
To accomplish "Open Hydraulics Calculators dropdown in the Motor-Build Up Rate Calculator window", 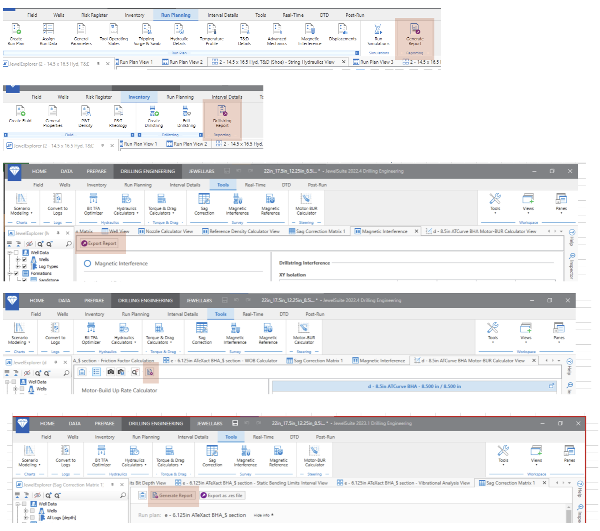I will (124, 333).
